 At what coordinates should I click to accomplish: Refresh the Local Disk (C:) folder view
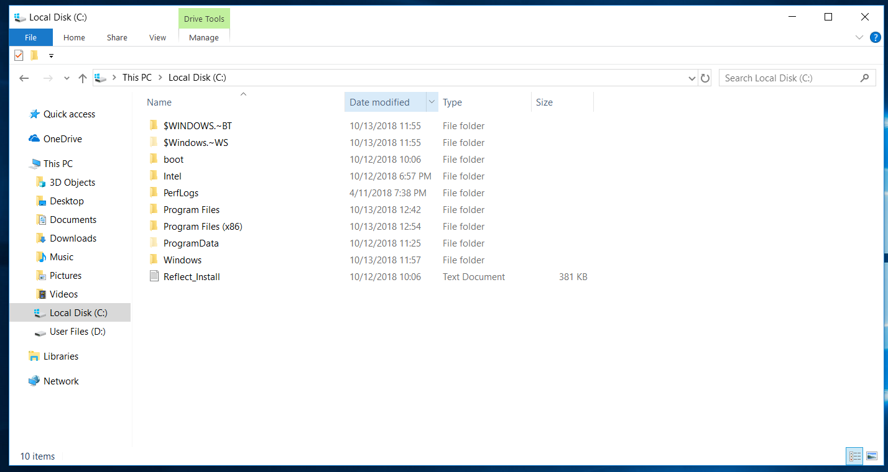[705, 78]
